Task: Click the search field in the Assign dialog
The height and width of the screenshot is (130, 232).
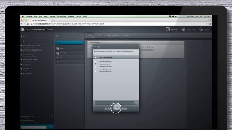Action: click(x=115, y=103)
